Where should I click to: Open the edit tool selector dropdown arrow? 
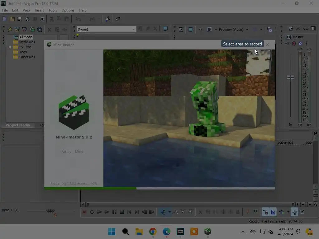pyautogui.click(x=169, y=212)
